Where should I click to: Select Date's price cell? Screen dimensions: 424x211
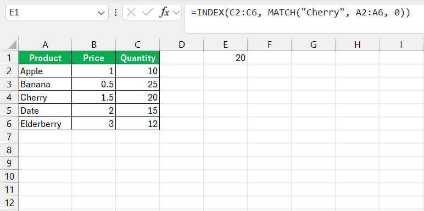click(x=93, y=110)
